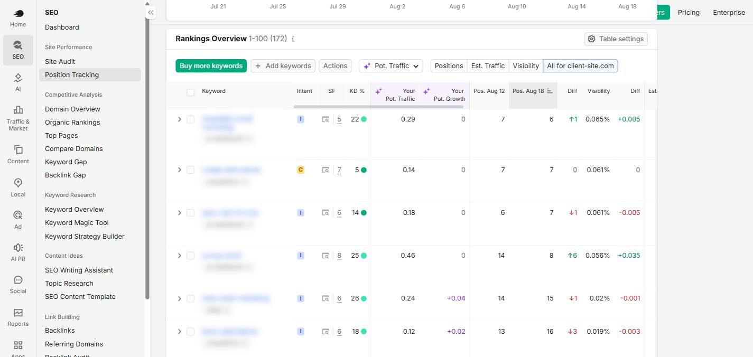Click horizontal scrollbar under table header
This screenshot has height=357, width=753.
click(378, 107)
